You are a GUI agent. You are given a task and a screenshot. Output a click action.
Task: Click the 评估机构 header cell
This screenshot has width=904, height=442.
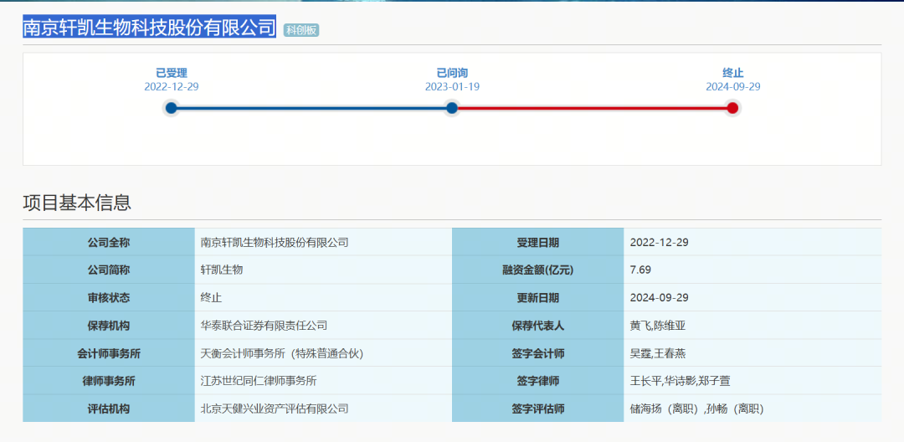[109, 408]
